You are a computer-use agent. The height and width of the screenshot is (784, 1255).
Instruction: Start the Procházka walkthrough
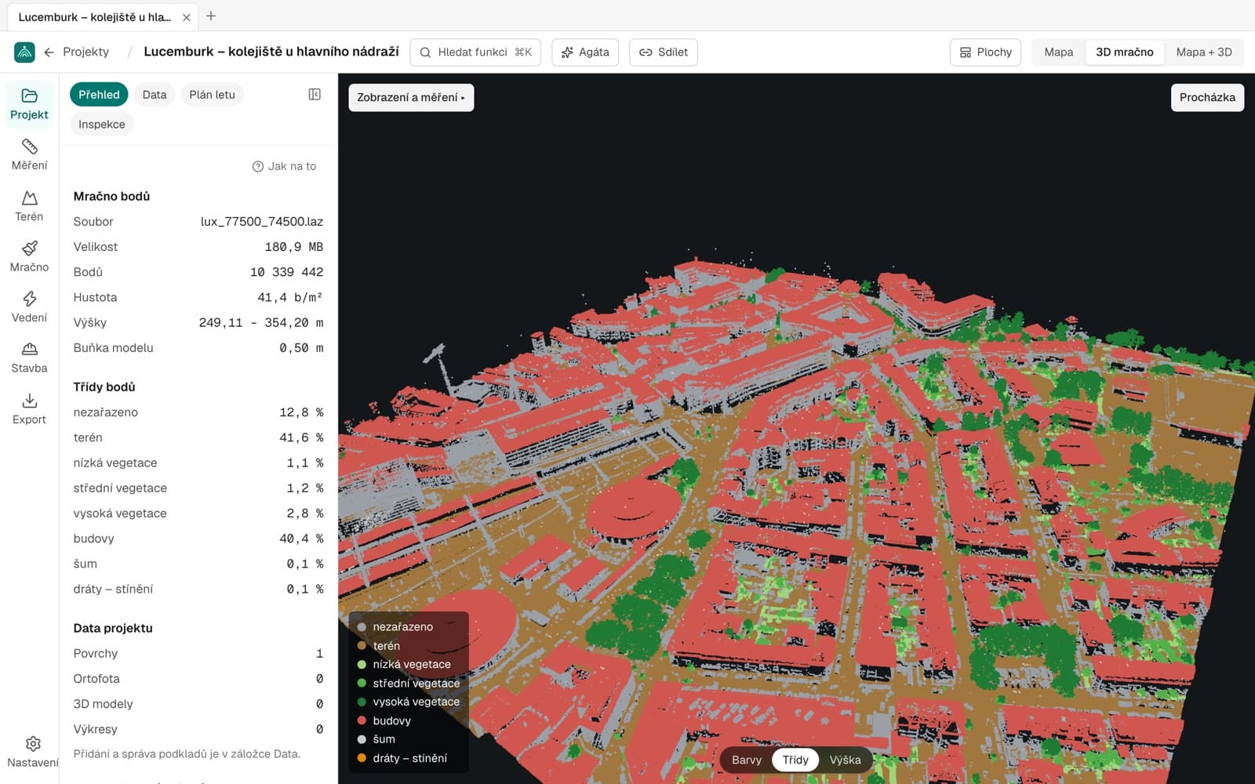point(1207,97)
